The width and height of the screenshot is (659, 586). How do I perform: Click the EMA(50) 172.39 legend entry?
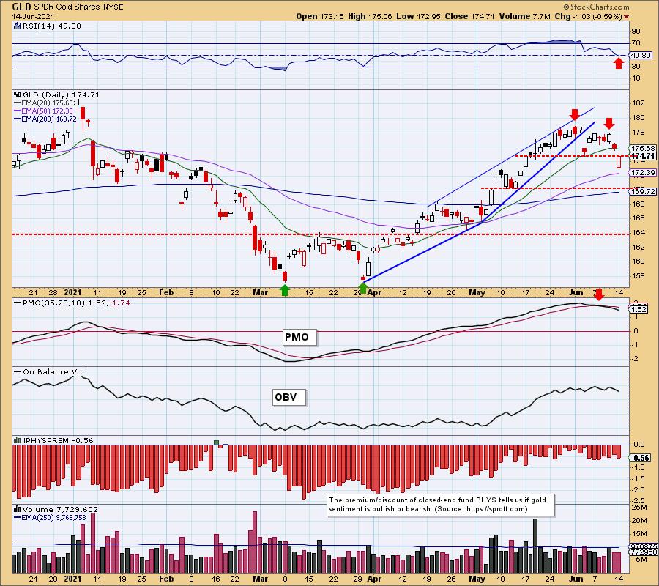[x=47, y=111]
